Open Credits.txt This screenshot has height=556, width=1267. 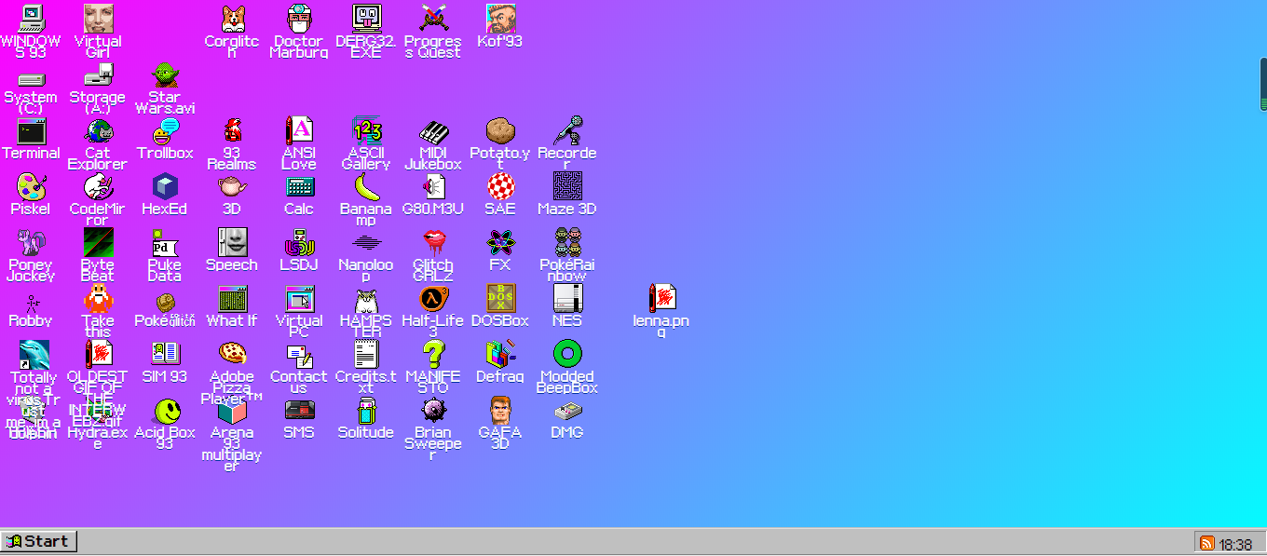pos(365,354)
